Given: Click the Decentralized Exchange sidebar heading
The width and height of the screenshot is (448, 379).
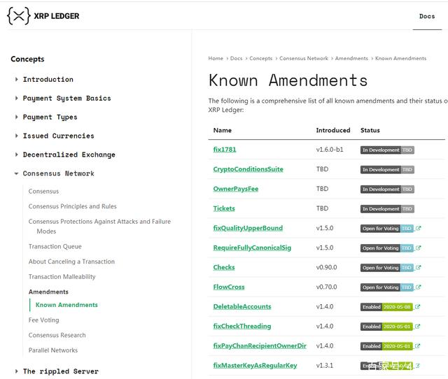Looking at the screenshot, I should (x=69, y=155).
